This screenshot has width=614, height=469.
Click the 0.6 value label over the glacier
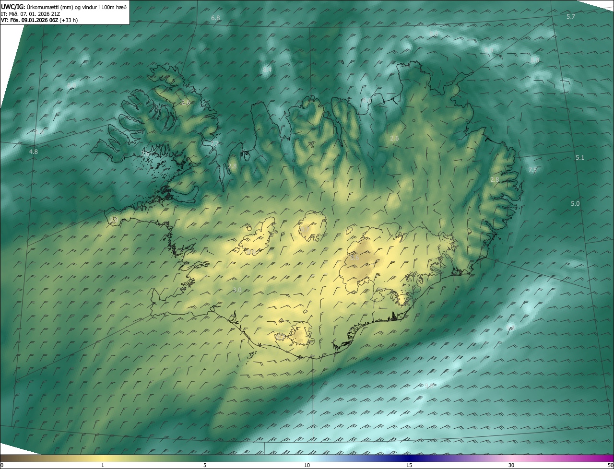click(x=354, y=258)
